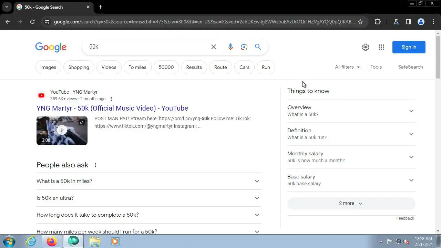Select the Images filter chip
The width and height of the screenshot is (441, 248).
pyautogui.click(x=48, y=67)
